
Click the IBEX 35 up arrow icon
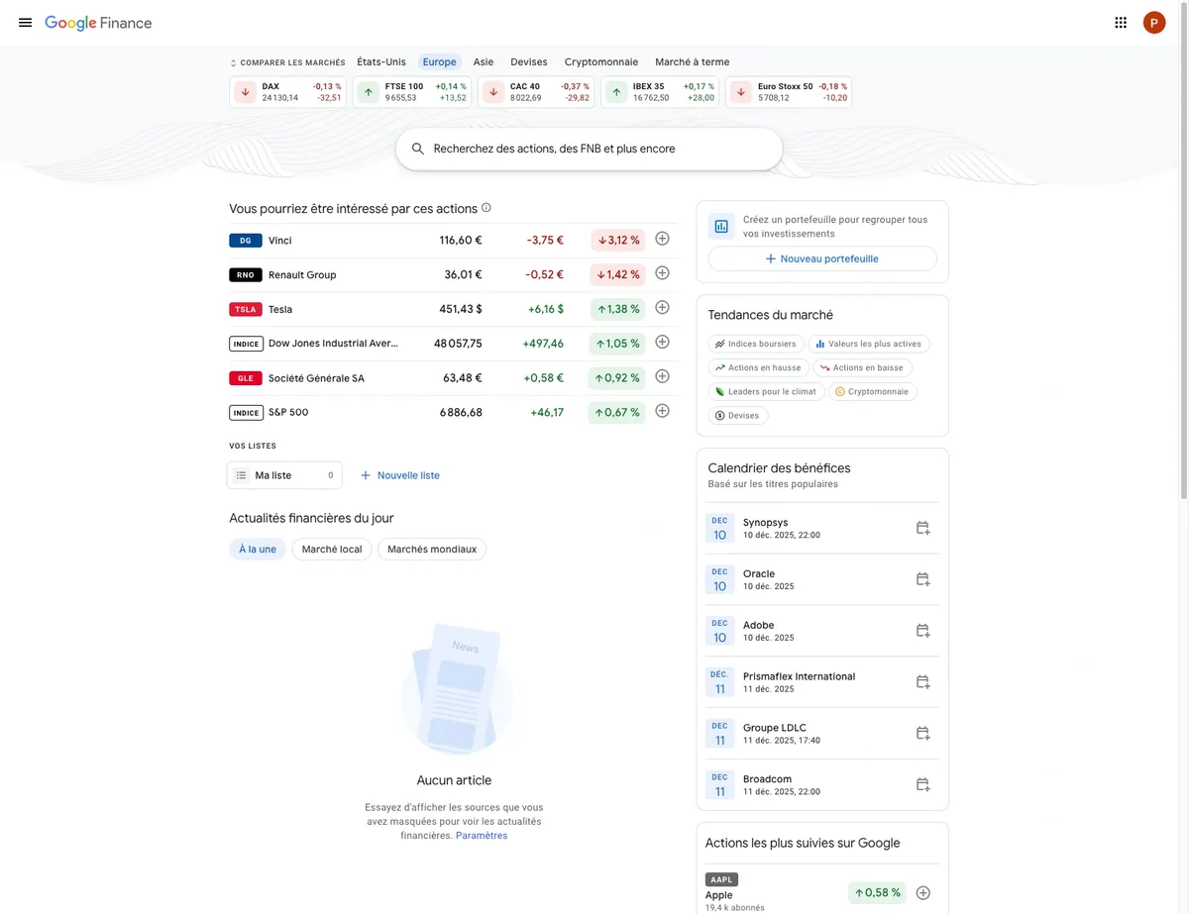[616, 92]
